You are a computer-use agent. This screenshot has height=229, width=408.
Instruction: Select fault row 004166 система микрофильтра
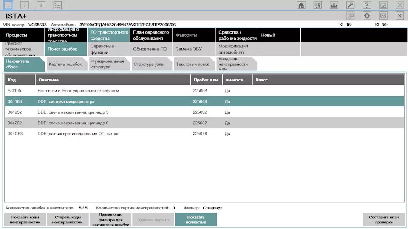[x=204, y=101]
